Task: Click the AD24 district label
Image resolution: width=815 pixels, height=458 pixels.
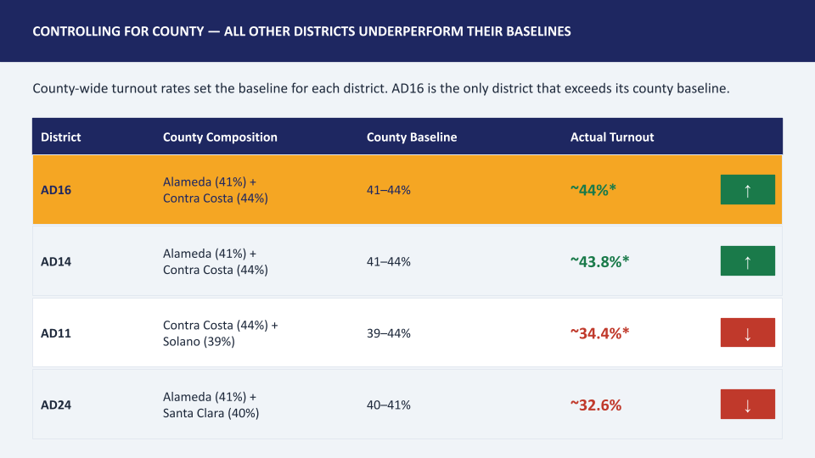Action: [x=56, y=405]
